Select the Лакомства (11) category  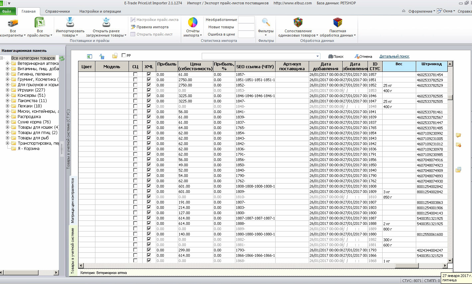pyautogui.click(x=32, y=101)
